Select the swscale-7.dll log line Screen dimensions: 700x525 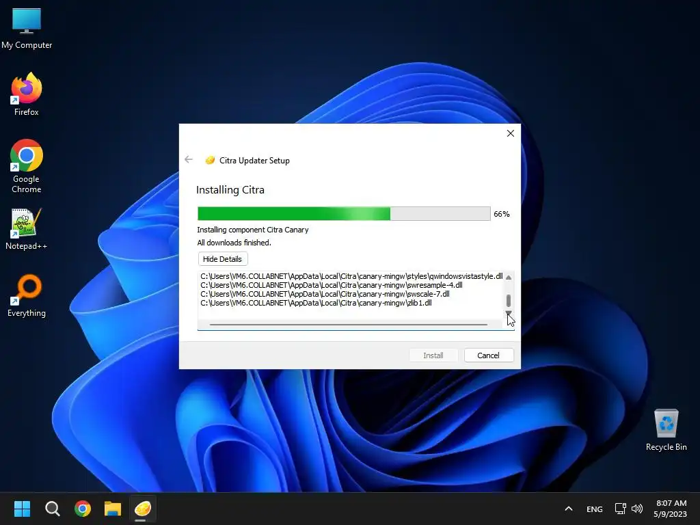(325, 294)
